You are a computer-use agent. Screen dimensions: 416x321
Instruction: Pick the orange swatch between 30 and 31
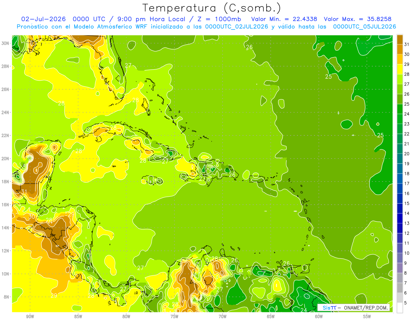400,50
